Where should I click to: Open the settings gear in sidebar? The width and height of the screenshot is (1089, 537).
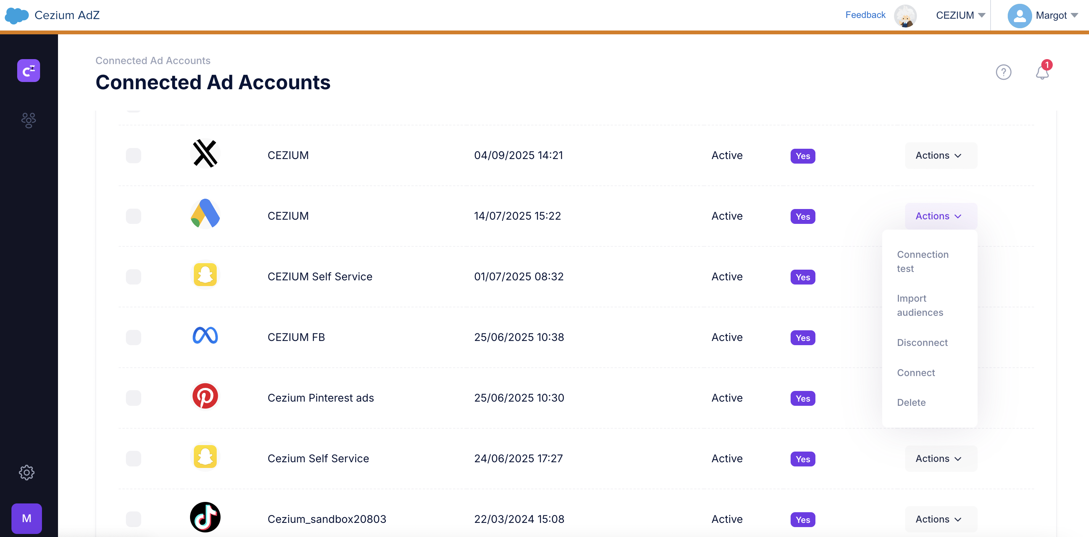[27, 473]
